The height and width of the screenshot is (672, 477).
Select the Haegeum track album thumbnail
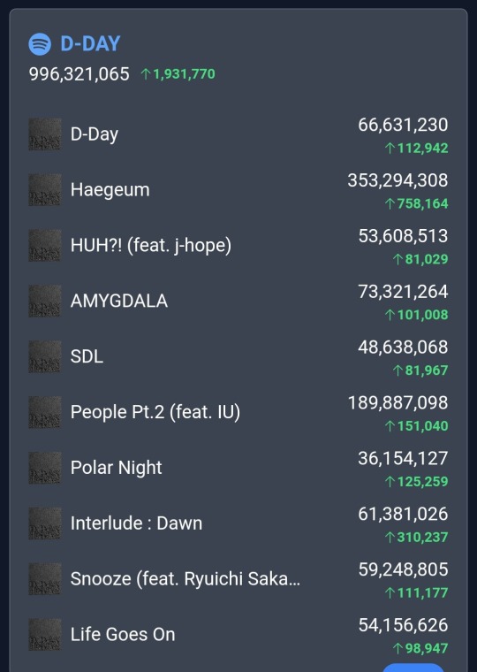pyautogui.click(x=44, y=190)
